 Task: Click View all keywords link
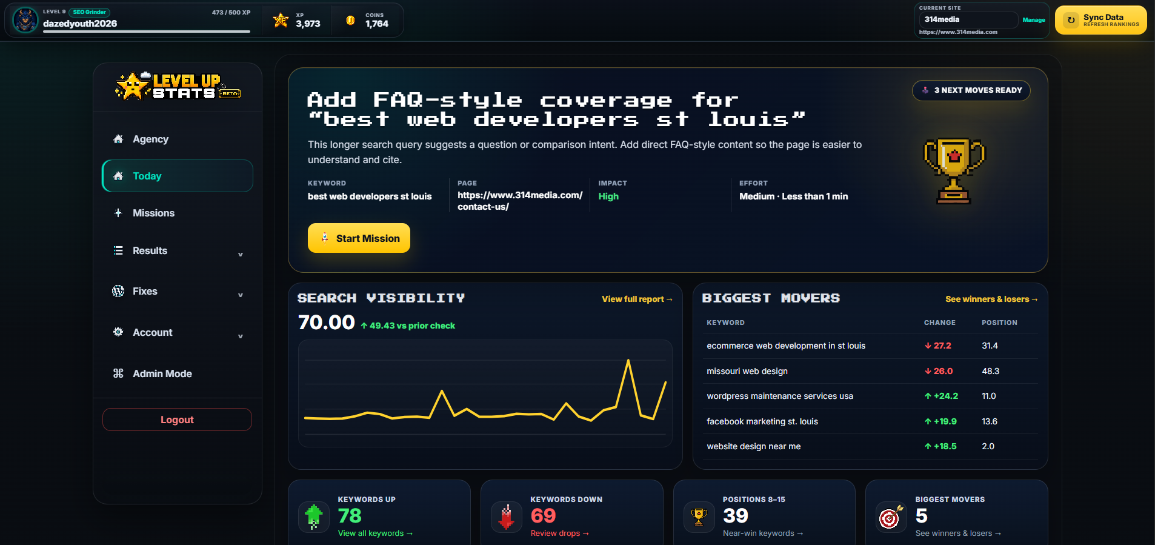[x=375, y=533]
